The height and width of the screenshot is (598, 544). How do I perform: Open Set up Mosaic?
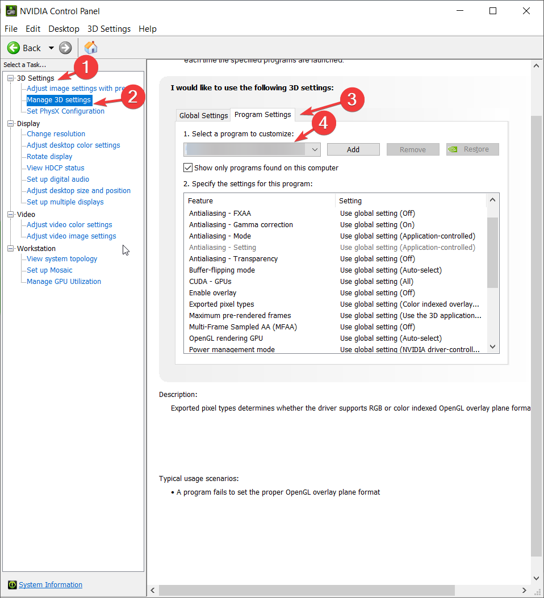point(49,270)
